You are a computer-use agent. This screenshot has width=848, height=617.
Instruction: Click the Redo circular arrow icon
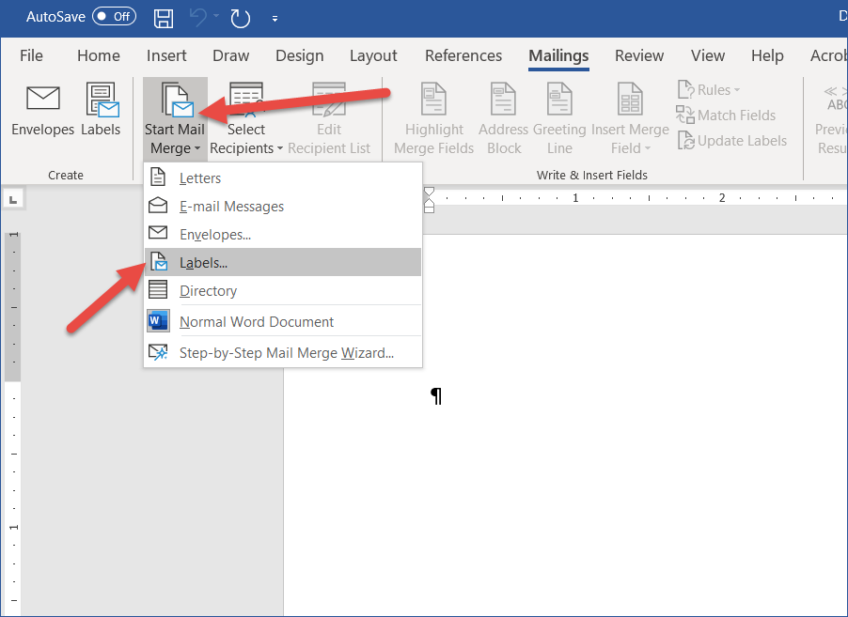click(x=240, y=19)
